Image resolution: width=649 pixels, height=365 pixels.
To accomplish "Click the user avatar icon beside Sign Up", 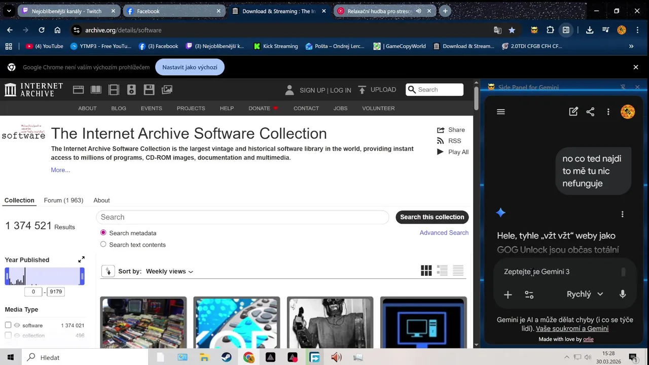I will (289, 90).
